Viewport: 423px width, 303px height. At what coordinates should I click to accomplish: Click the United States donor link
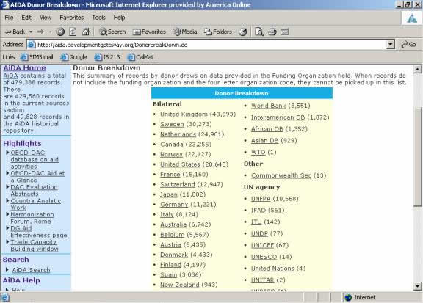tap(180, 164)
